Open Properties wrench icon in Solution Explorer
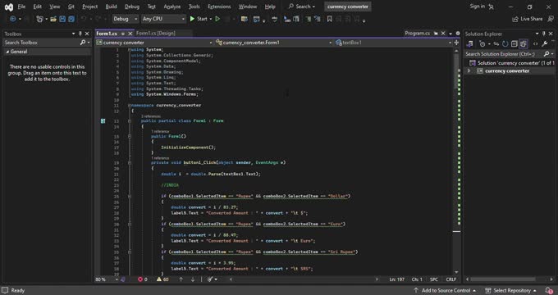The image size is (558, 295). coord(545,44)
